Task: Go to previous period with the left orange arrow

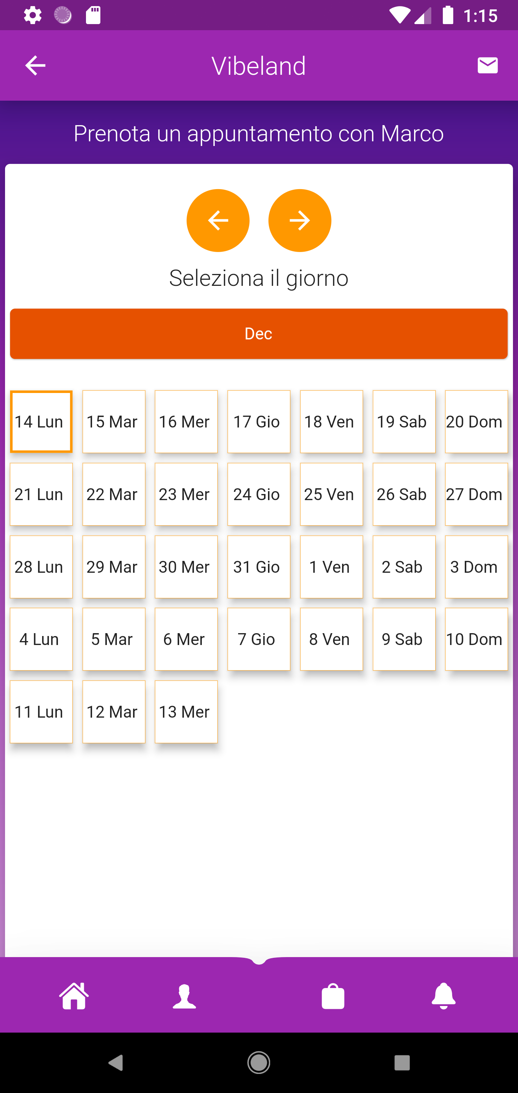Action: [218, 220]
